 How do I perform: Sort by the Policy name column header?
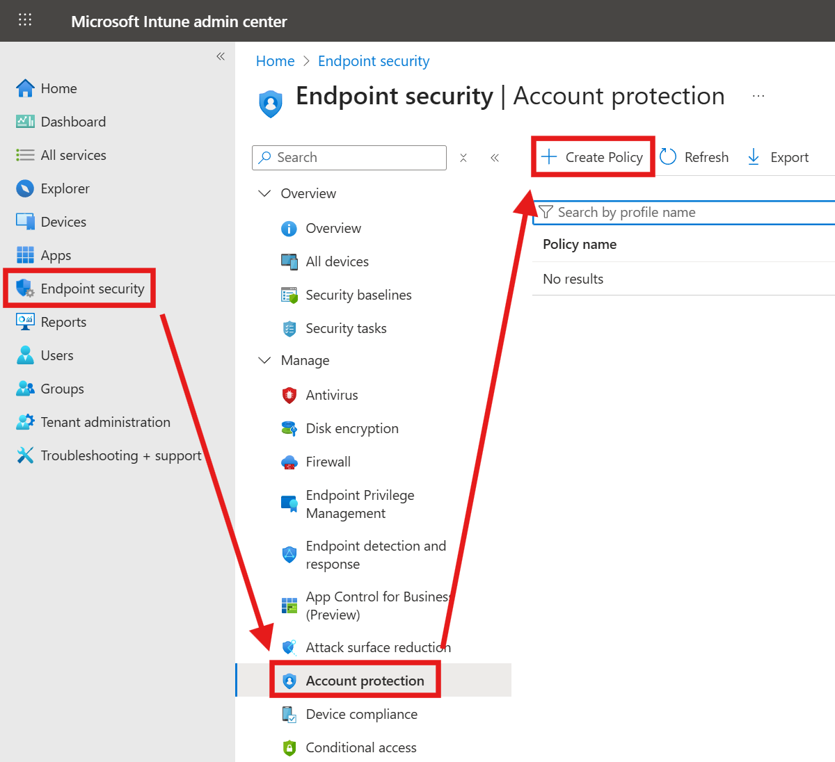tap(580, 244)
